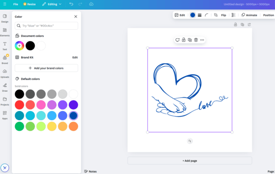Open the hamburger main menu
Screen dimensions: 275x174
point(5,4)
